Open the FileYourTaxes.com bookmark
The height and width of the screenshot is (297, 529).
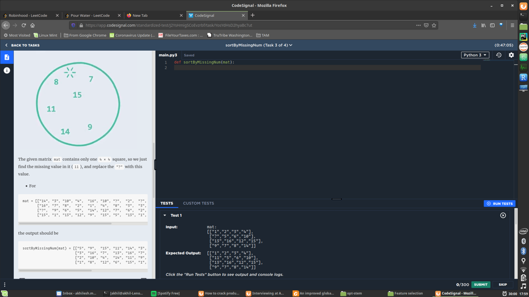click(x=181, y=35)
